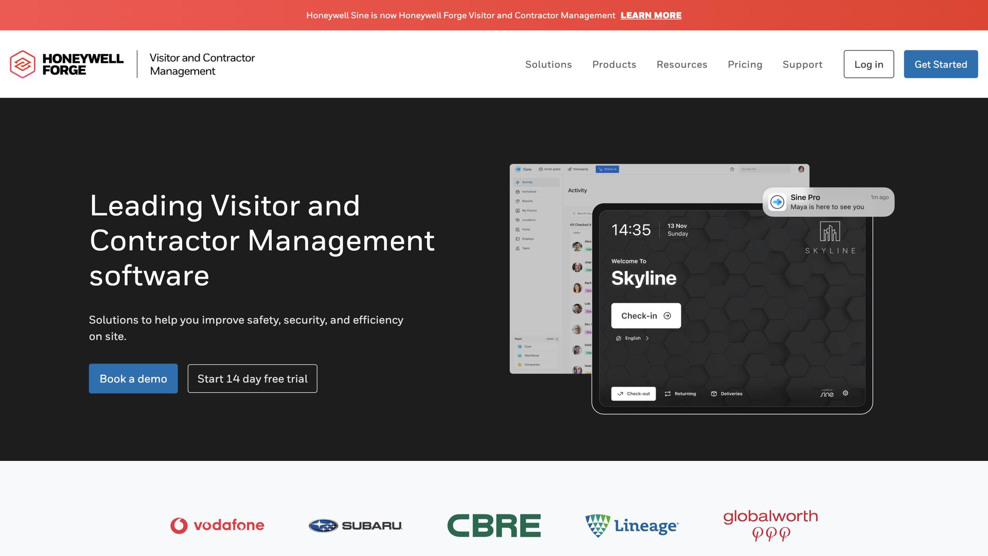The width and height of the screenshot is (988, 556).
Task: Start the 14 day free trial
Action: pyautogui.click(x=252, y=379)
